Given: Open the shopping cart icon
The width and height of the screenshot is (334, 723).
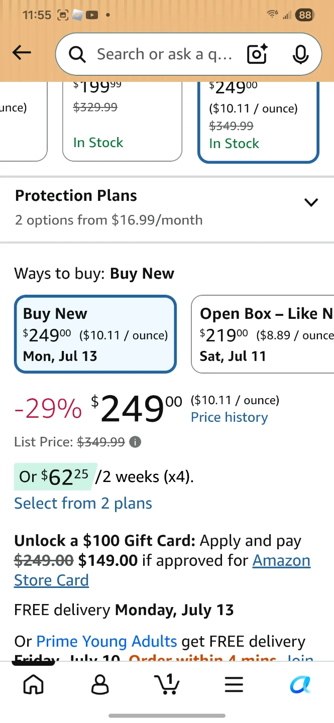Looking at the screenshot, I should (167, 684).
